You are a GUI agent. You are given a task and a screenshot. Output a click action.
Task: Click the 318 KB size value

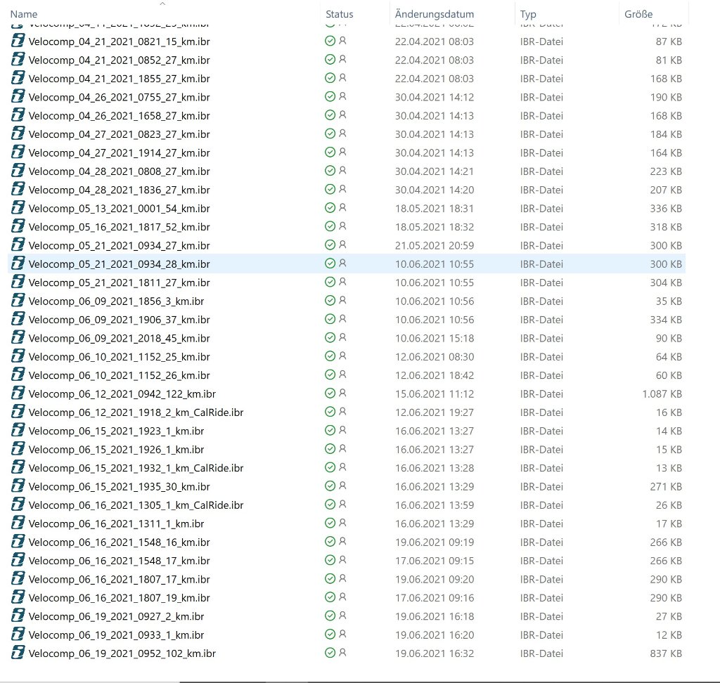666,227
